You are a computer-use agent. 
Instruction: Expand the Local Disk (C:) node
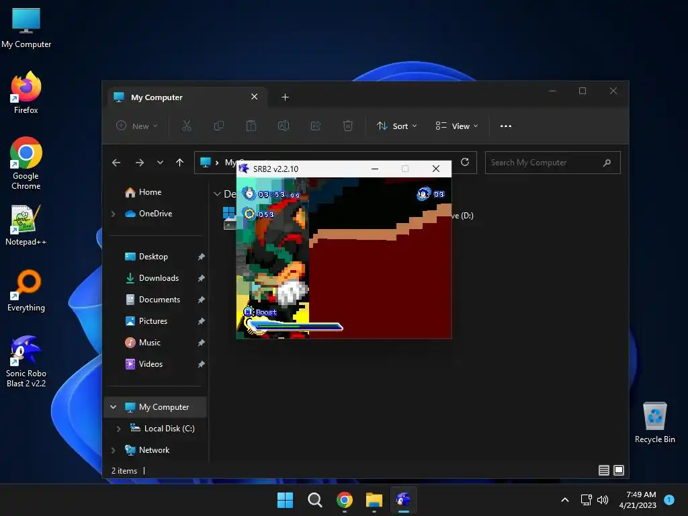pyautogui.click(x=118, y=429)
